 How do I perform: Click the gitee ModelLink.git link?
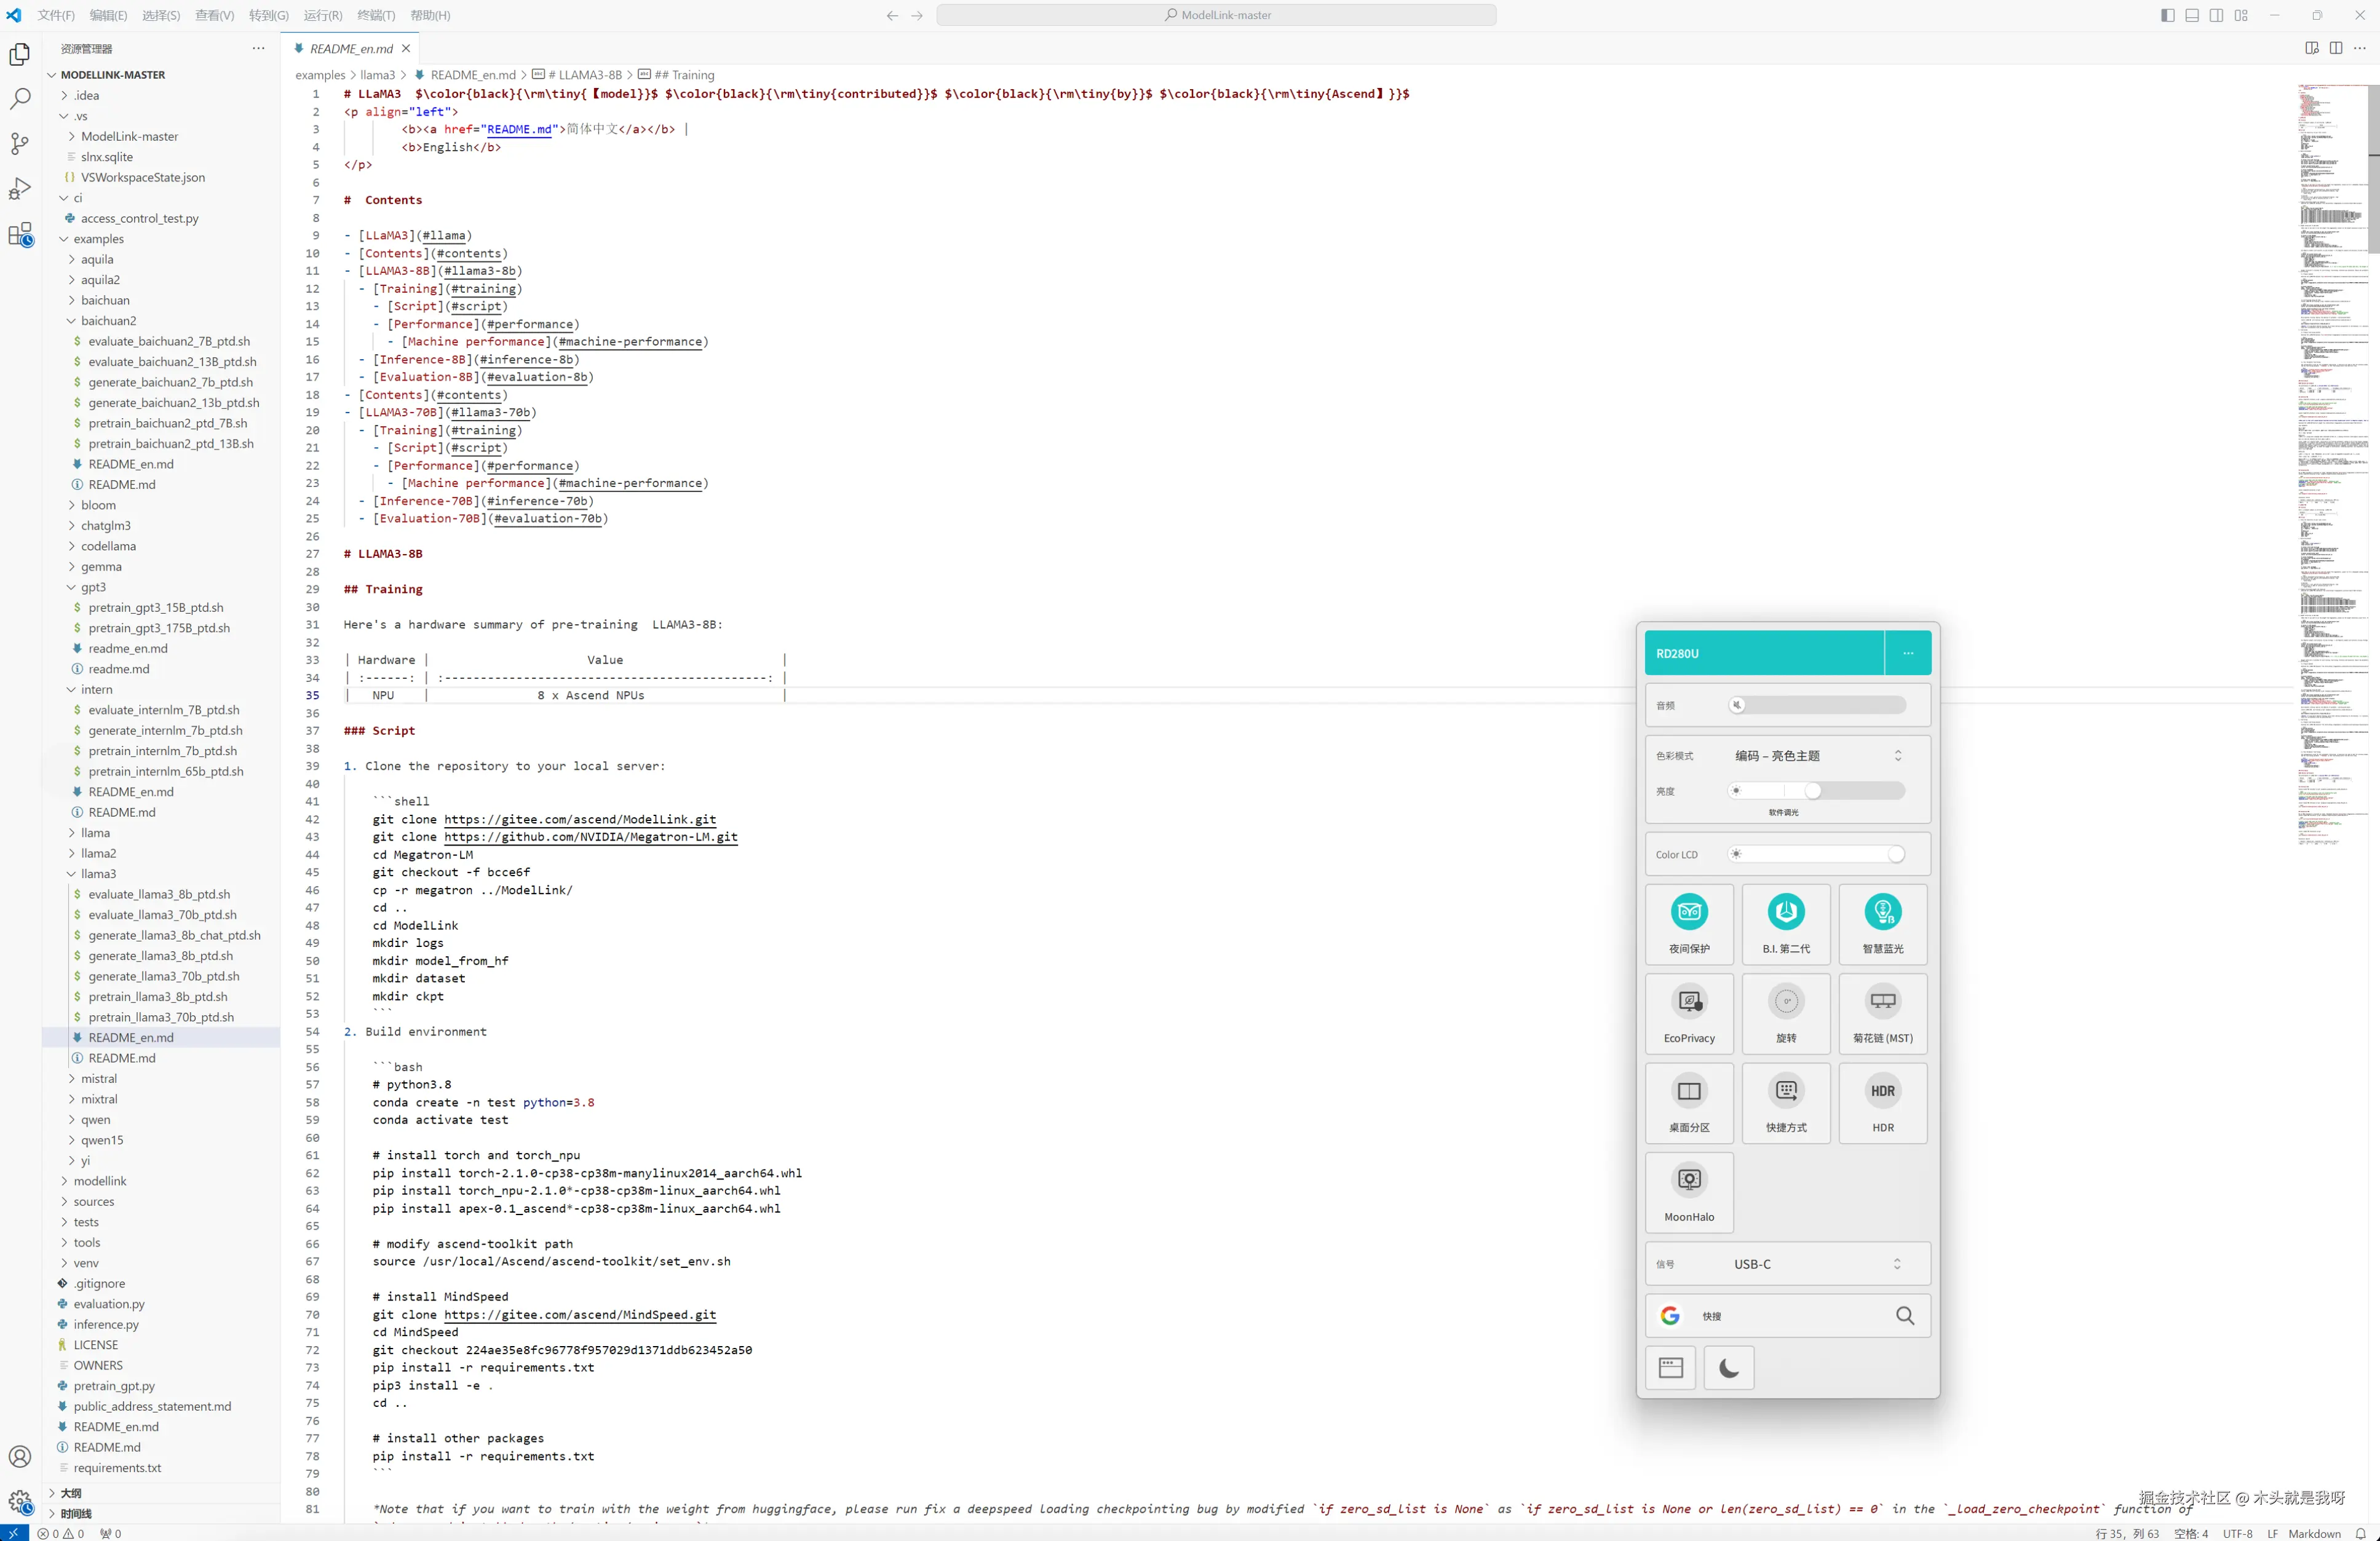580,819
